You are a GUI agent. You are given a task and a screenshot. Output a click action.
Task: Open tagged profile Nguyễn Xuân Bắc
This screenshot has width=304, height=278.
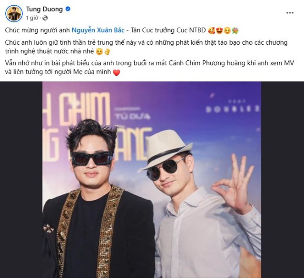[98, 30]
